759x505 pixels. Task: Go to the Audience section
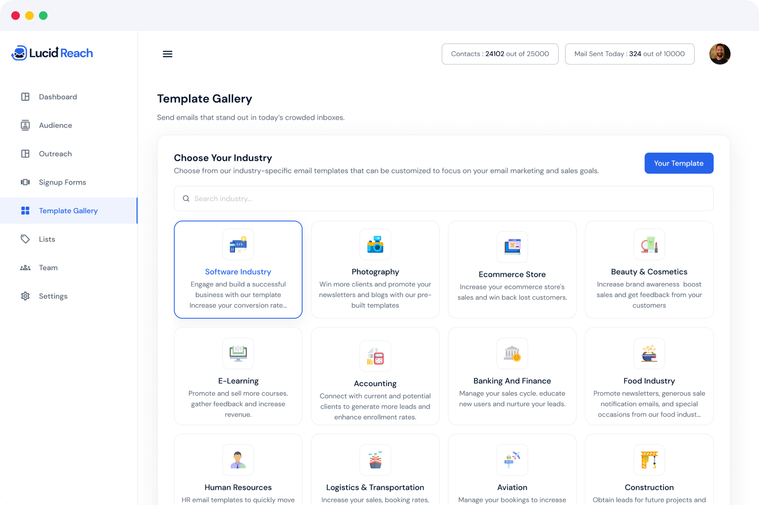coord(55,125)
